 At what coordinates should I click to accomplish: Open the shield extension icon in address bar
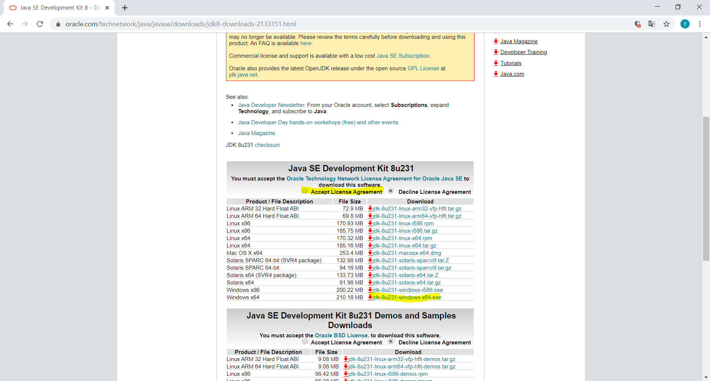click(x=638, y=24)
